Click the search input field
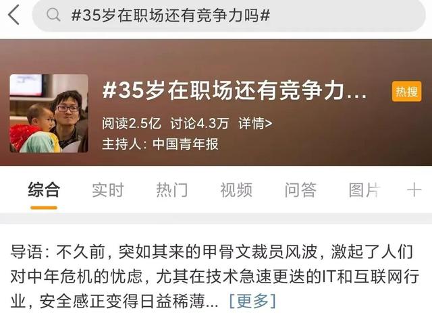 (229, 15)
